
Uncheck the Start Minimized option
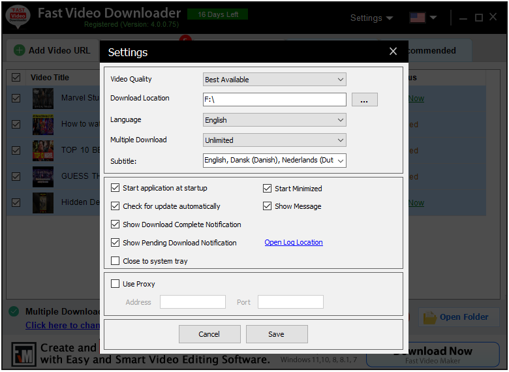click(267, 189)
